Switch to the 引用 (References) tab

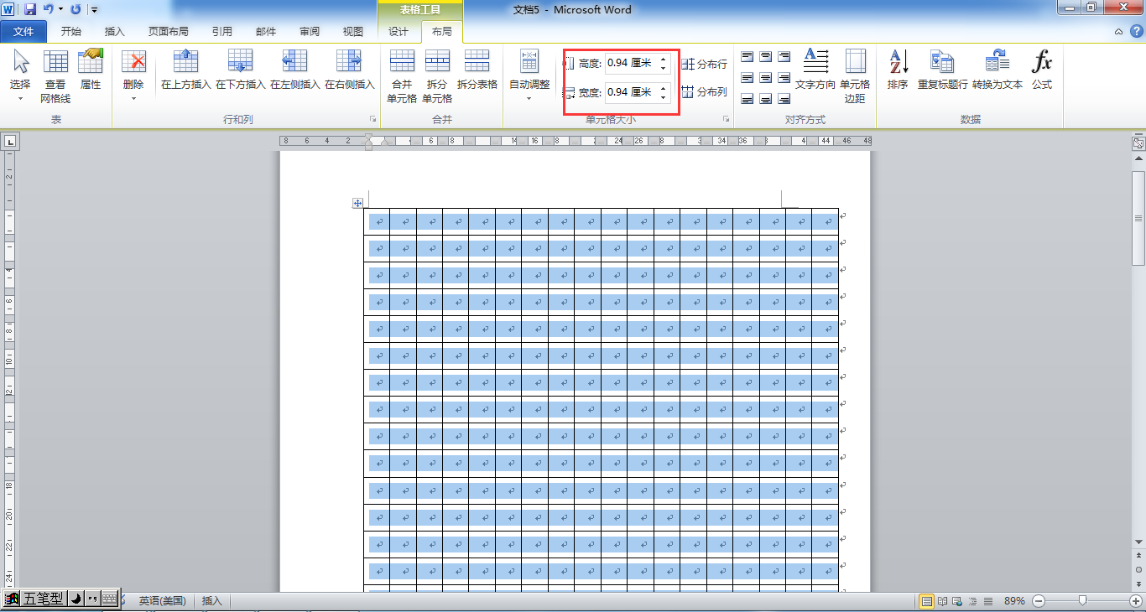(222, 32)
